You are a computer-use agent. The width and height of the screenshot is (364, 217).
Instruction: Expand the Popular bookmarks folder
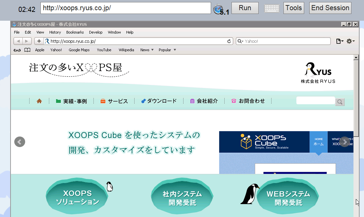[x=167, y=50]
